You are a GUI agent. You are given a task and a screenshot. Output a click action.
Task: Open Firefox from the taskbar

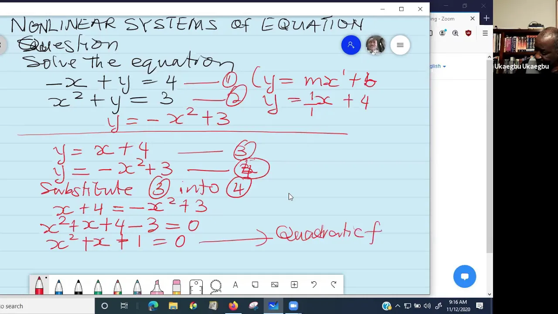tap(233, 306)
